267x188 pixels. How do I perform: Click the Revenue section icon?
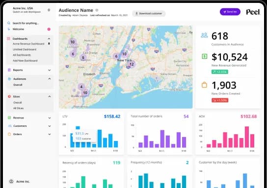coord(9,117)
